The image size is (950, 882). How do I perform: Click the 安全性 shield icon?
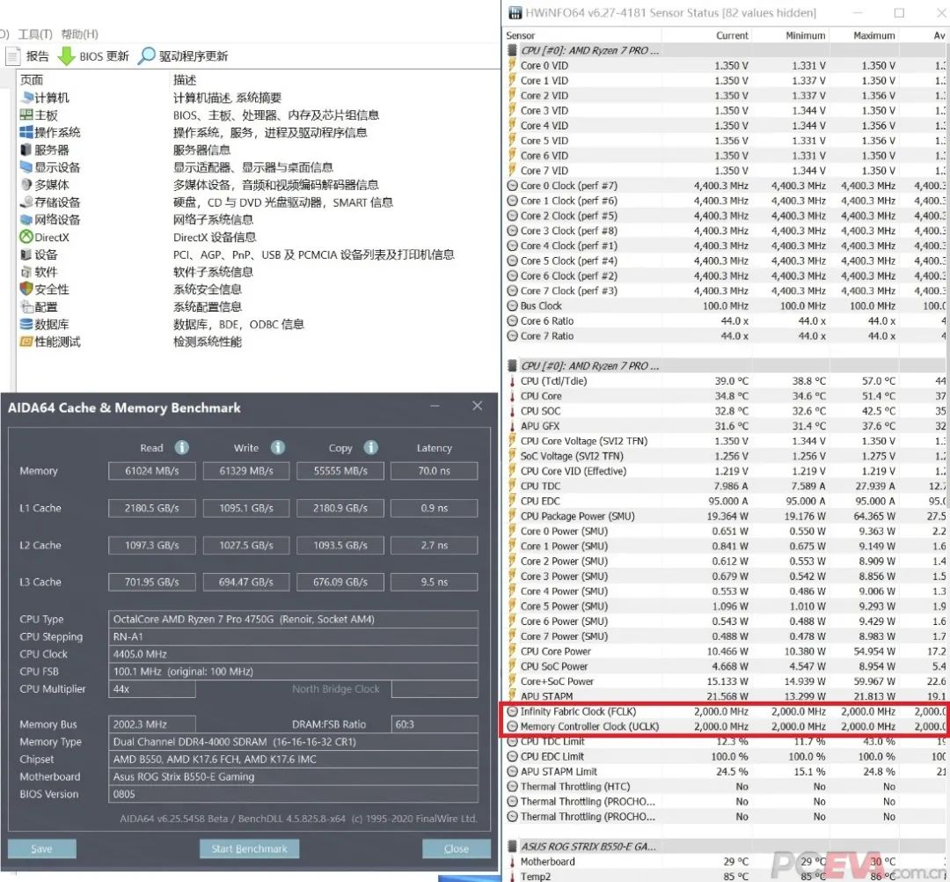click(26, 289)
